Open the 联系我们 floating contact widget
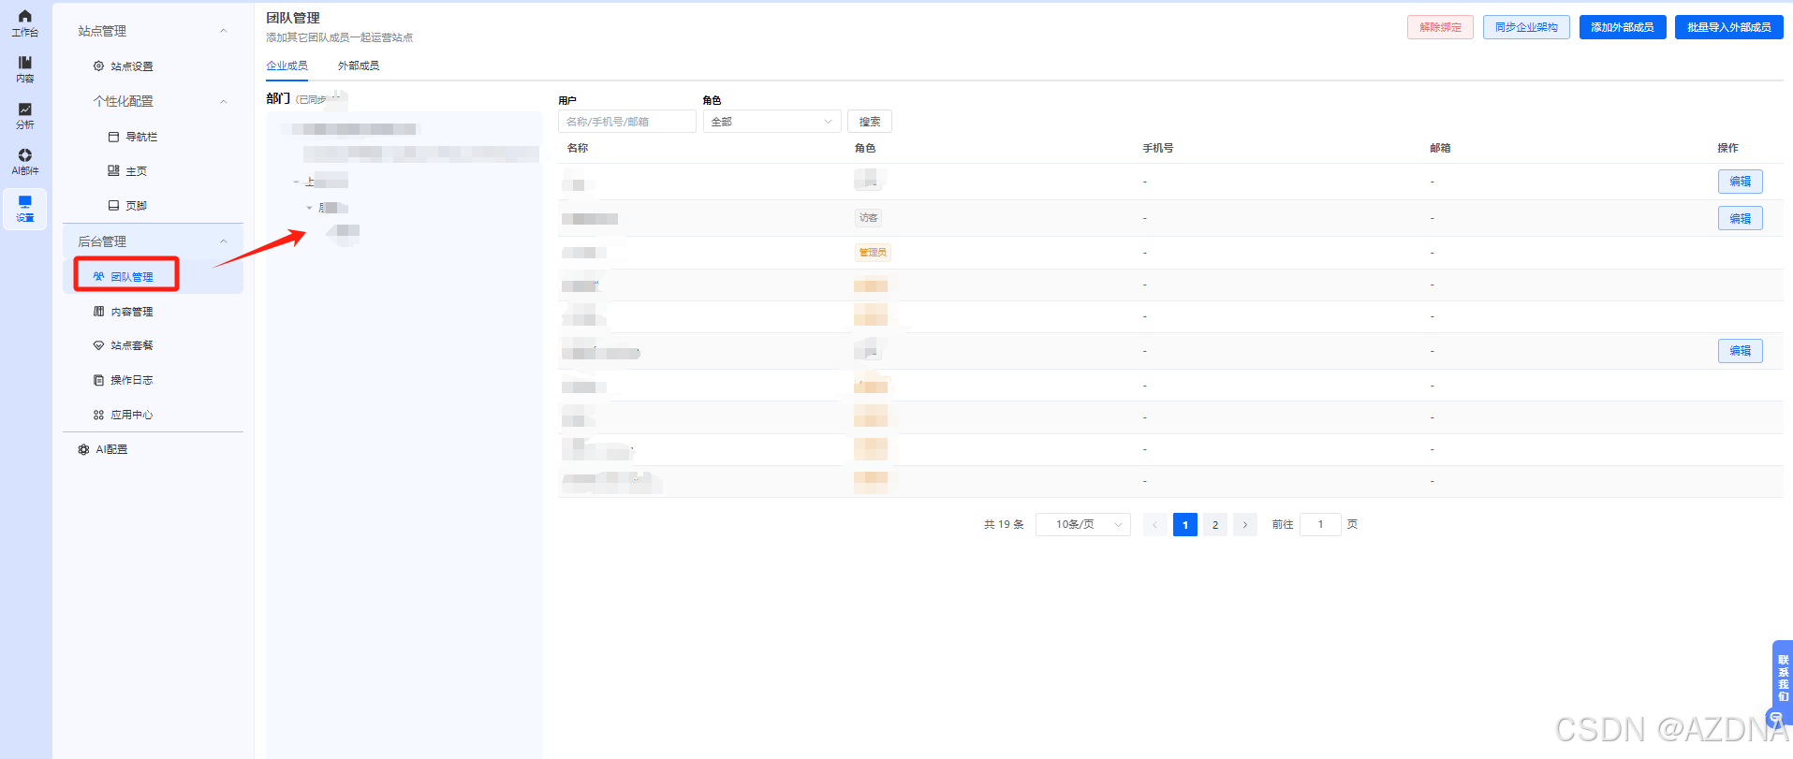 click(x=1783, y=683)
